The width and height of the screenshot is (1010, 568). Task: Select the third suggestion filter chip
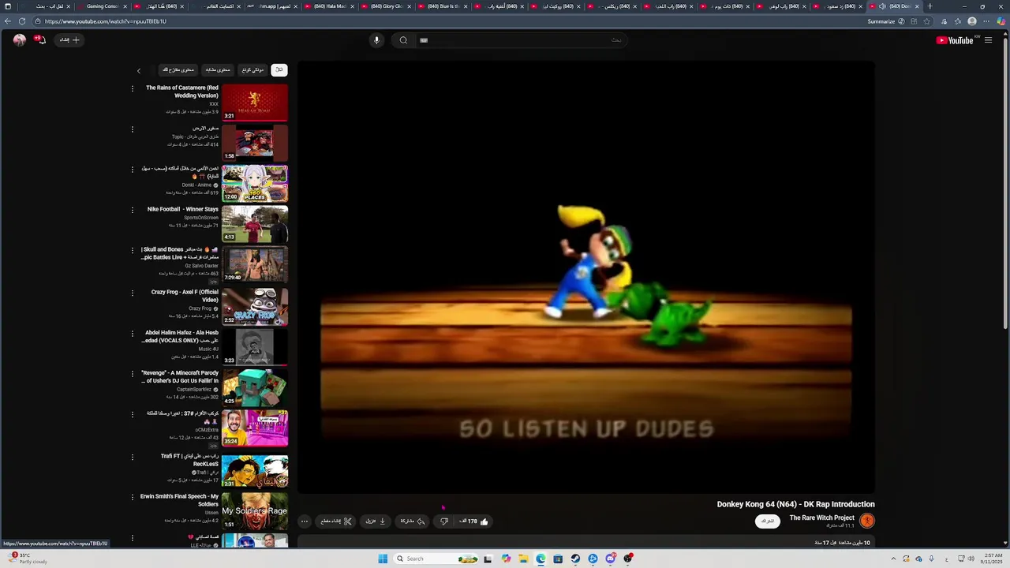tap(218, 70)
